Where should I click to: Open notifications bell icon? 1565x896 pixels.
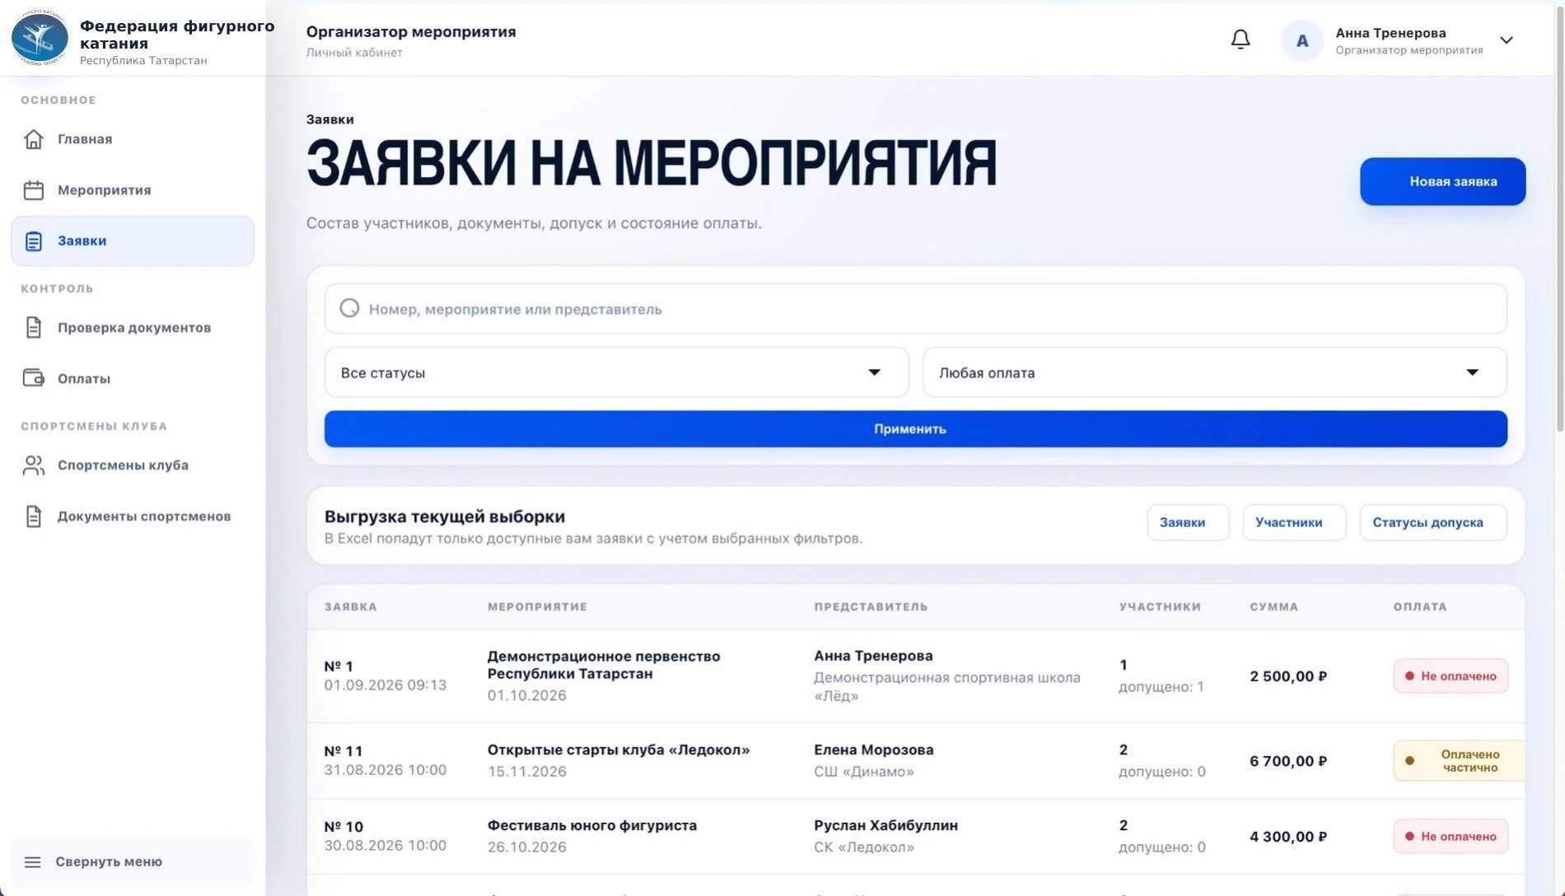tap(1240, 40)
